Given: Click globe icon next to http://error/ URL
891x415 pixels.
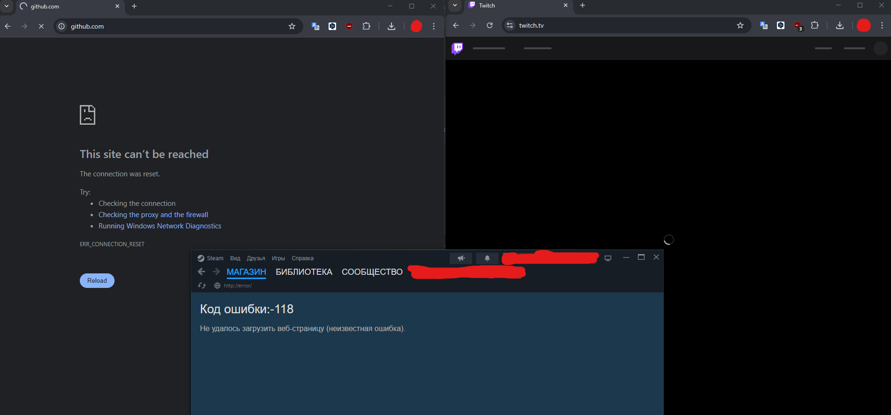Looking at the screenshot, I should (x=217, y=286).
